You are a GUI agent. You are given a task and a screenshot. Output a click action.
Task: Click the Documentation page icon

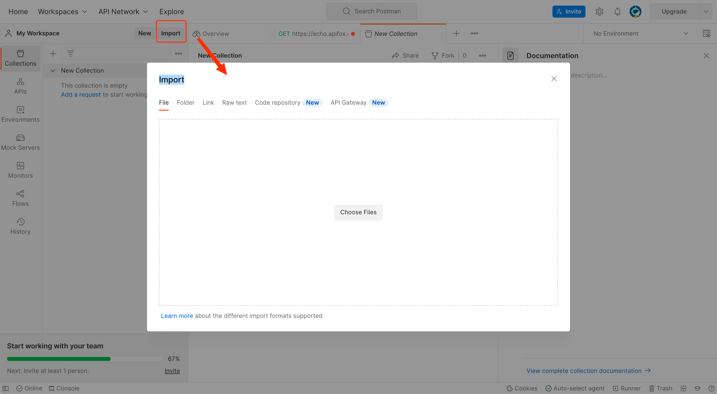point(511,56)
